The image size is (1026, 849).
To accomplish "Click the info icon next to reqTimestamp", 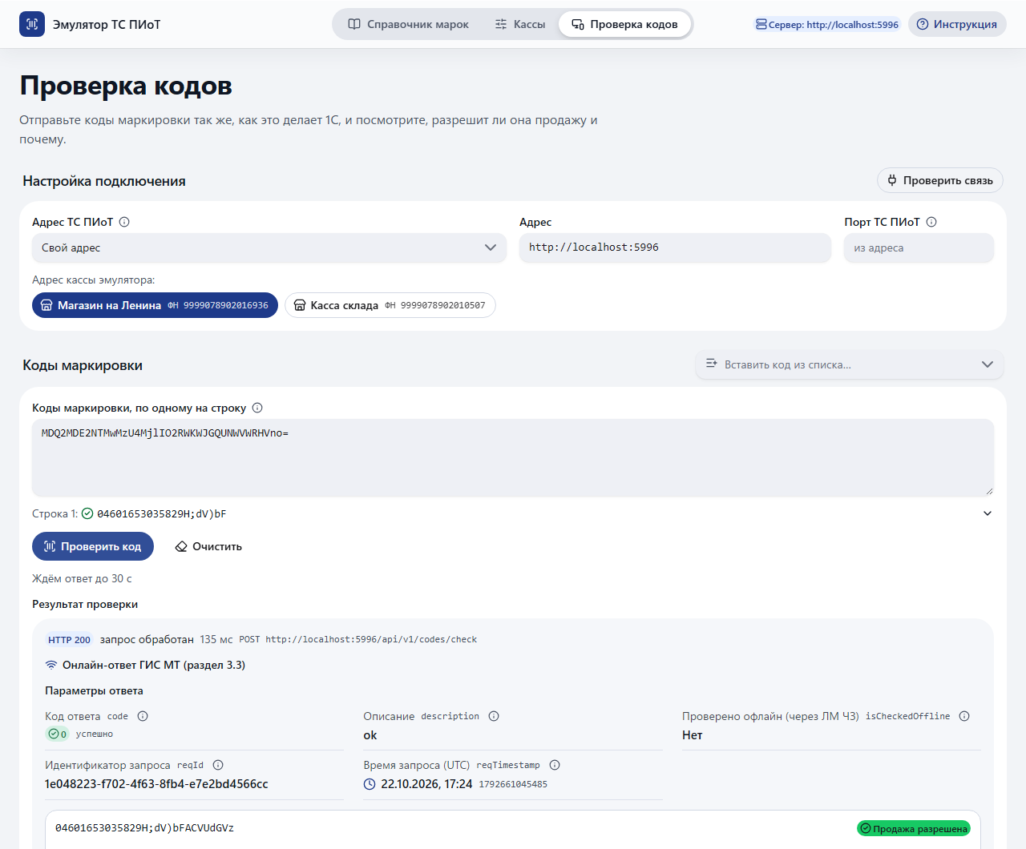I will click(x=555, y=765).
